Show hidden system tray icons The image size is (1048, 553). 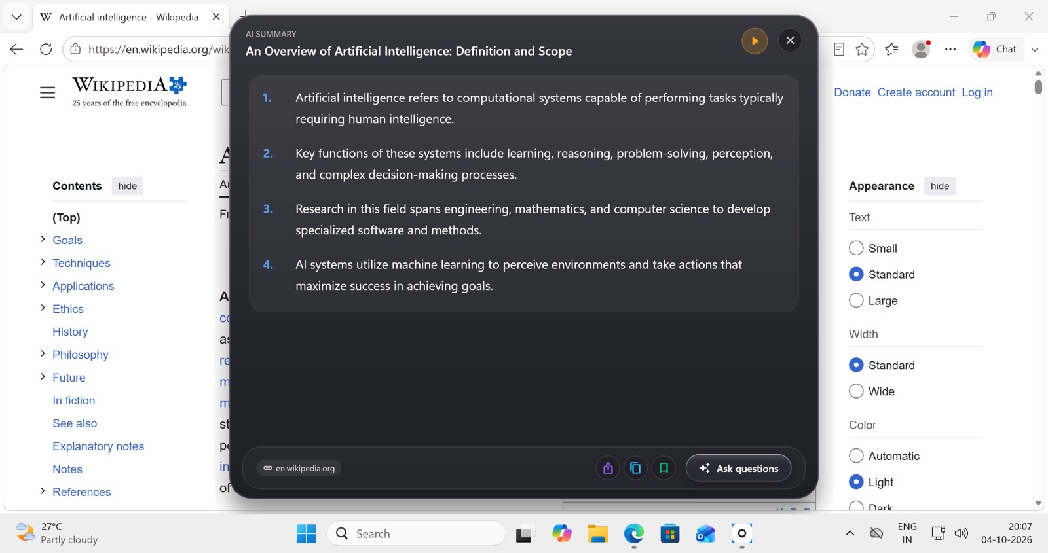click(850, 533)
